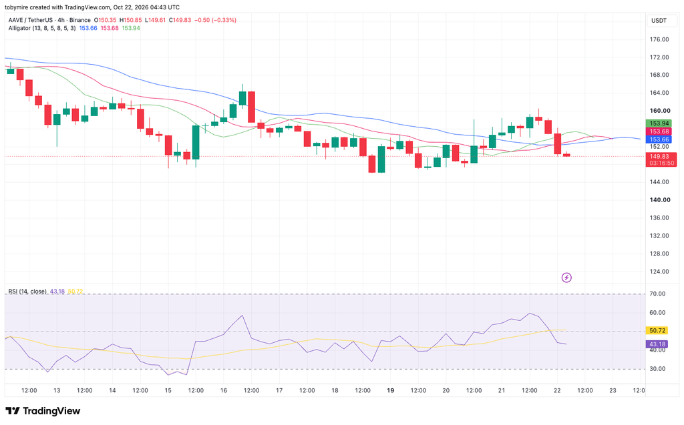
Task: Click the tobymire created with TradingView.com caption
Action: (92, 7)
